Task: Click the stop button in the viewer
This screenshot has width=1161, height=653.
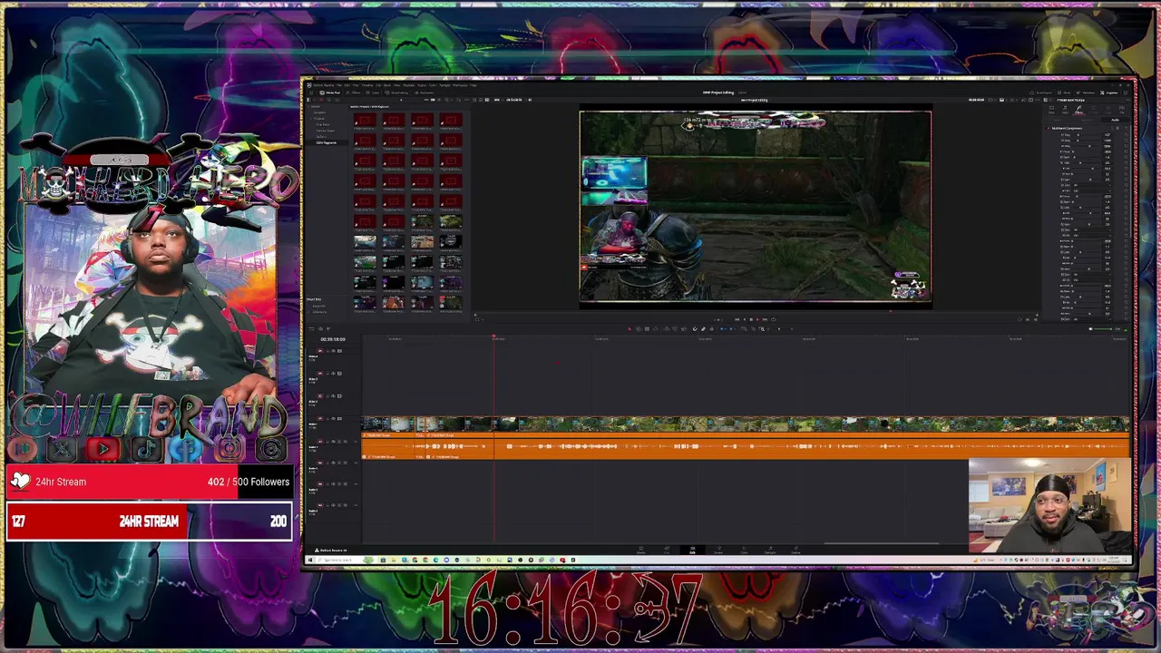Action: click(x=751, y=319)
